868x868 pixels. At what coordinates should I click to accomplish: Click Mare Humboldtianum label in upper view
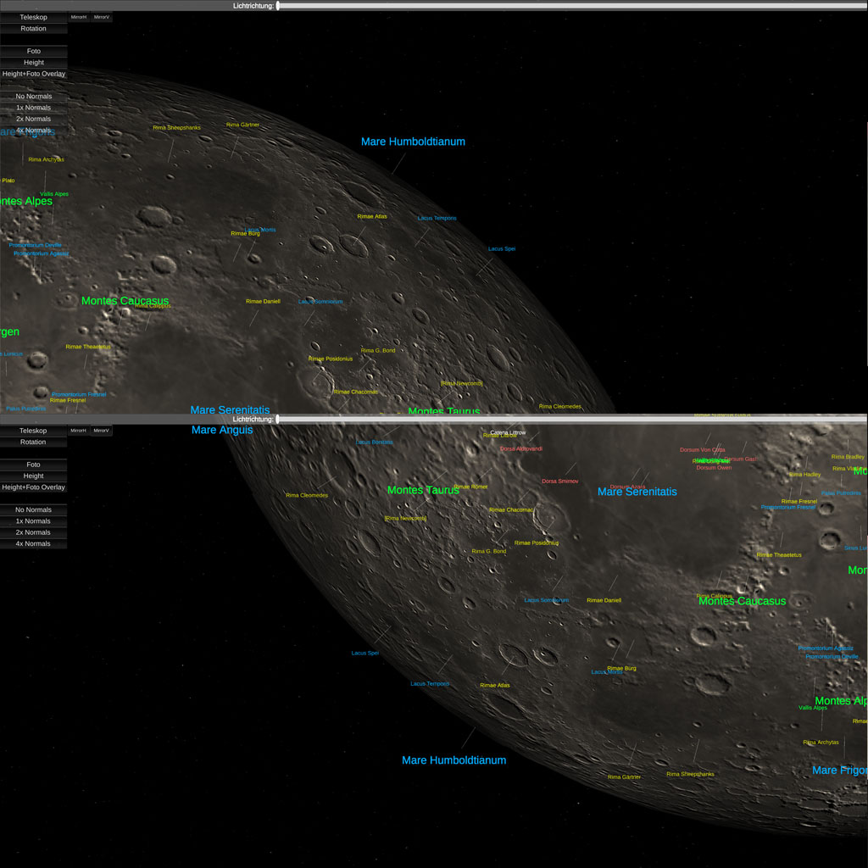click(x=413, y=142)
